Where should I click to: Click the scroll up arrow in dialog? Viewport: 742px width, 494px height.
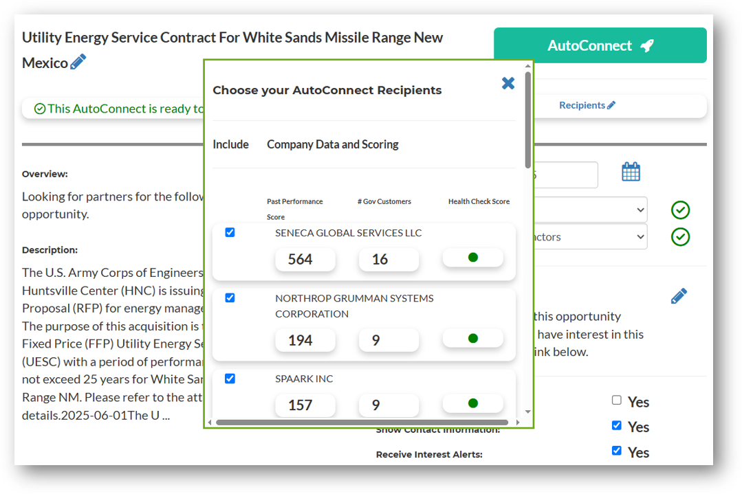coord(528,66)
